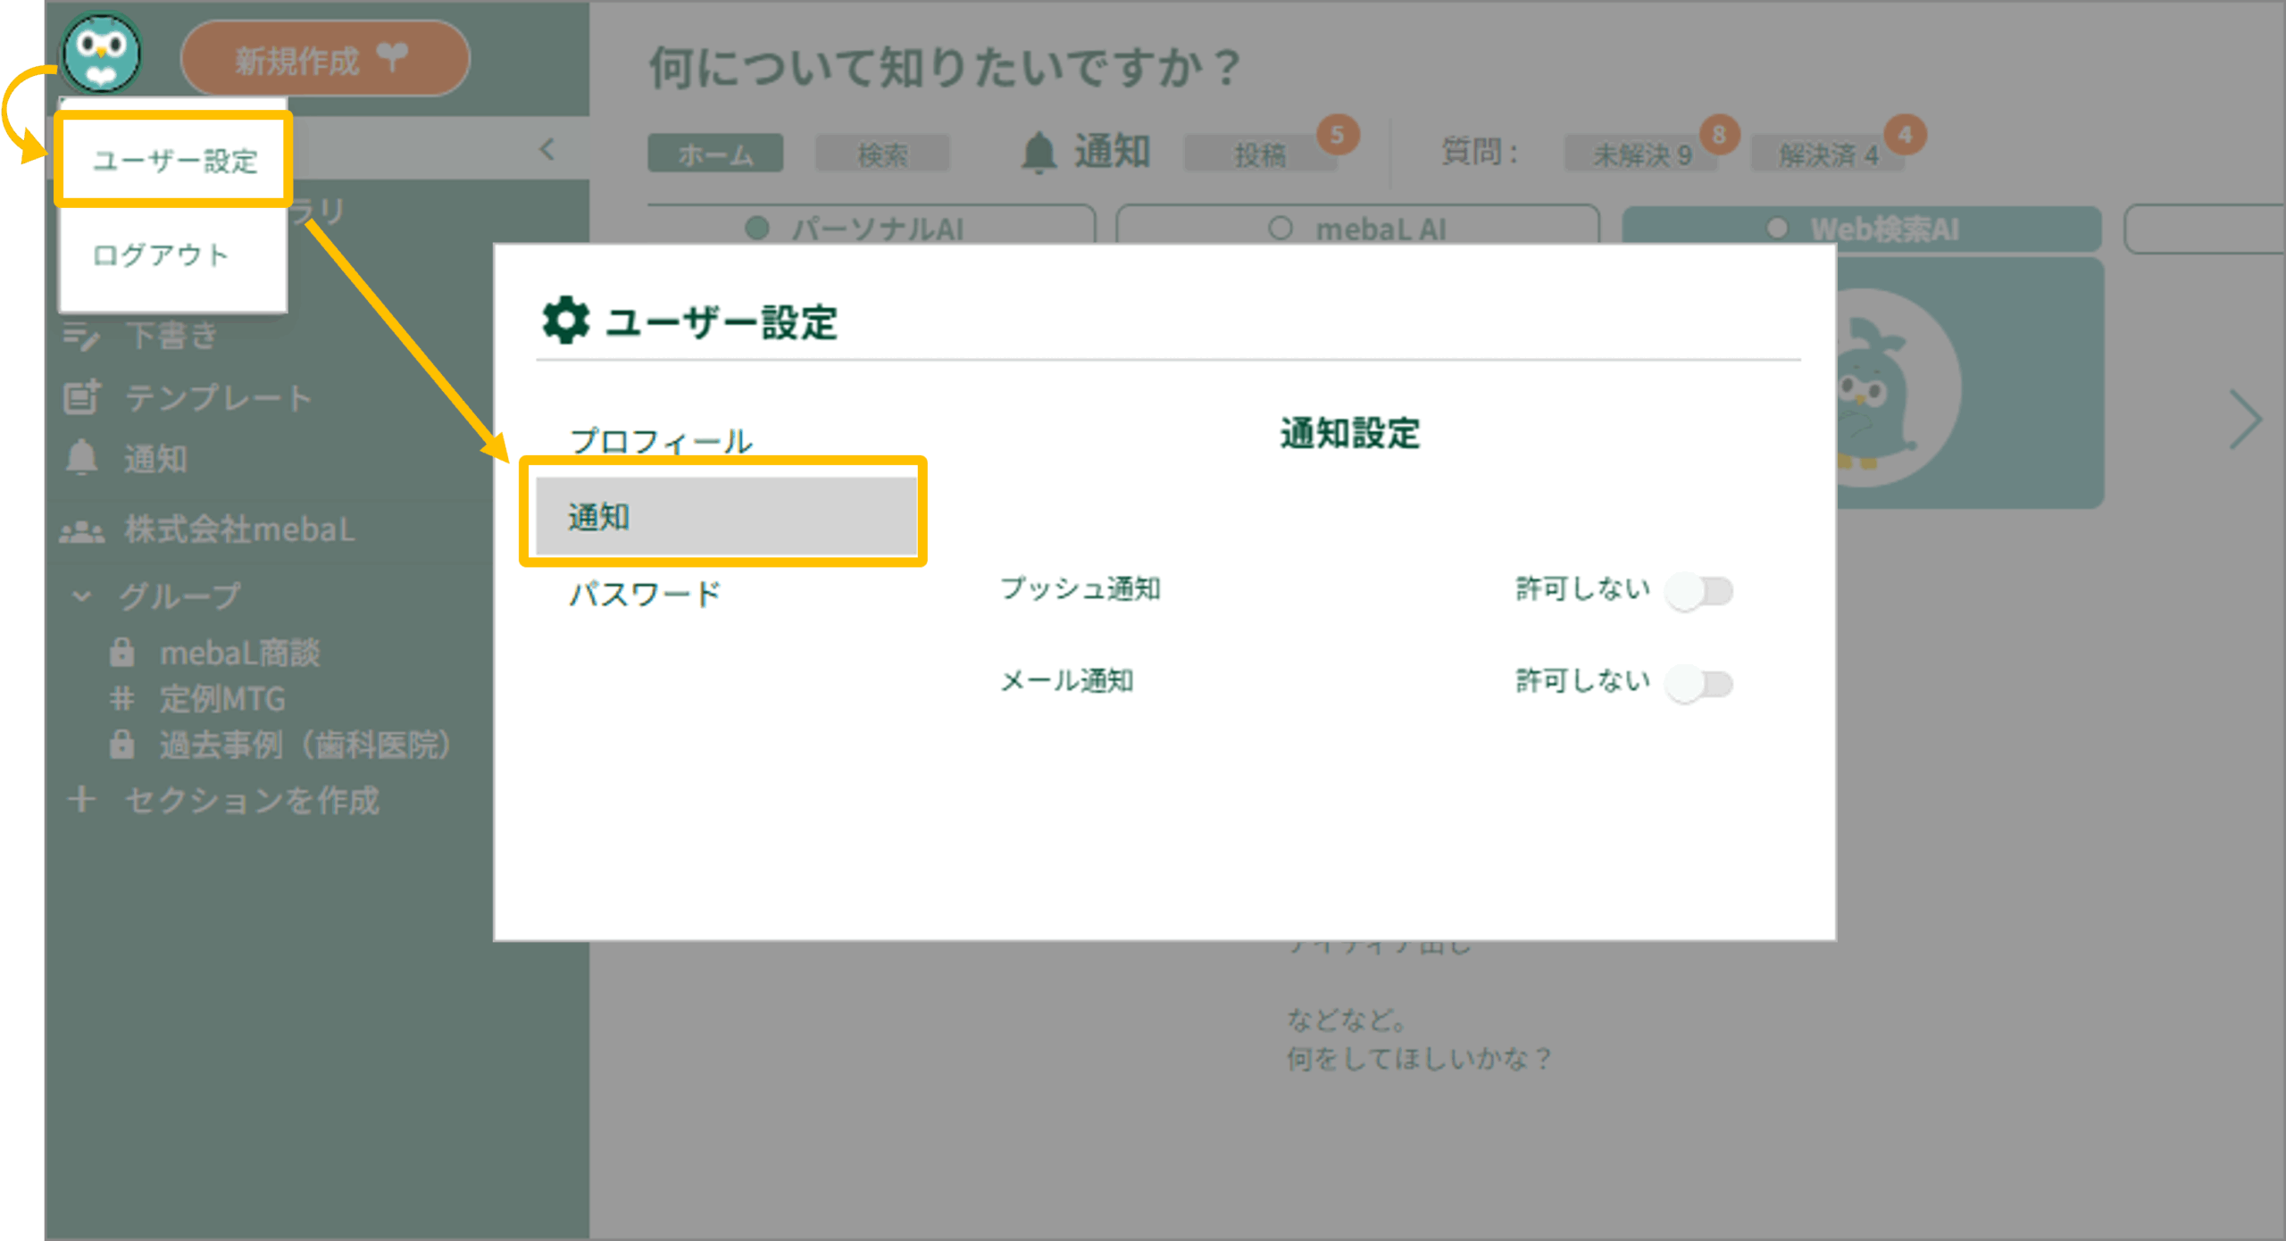Click the lock icon beside mebaL商談

[x=122, y=653]
